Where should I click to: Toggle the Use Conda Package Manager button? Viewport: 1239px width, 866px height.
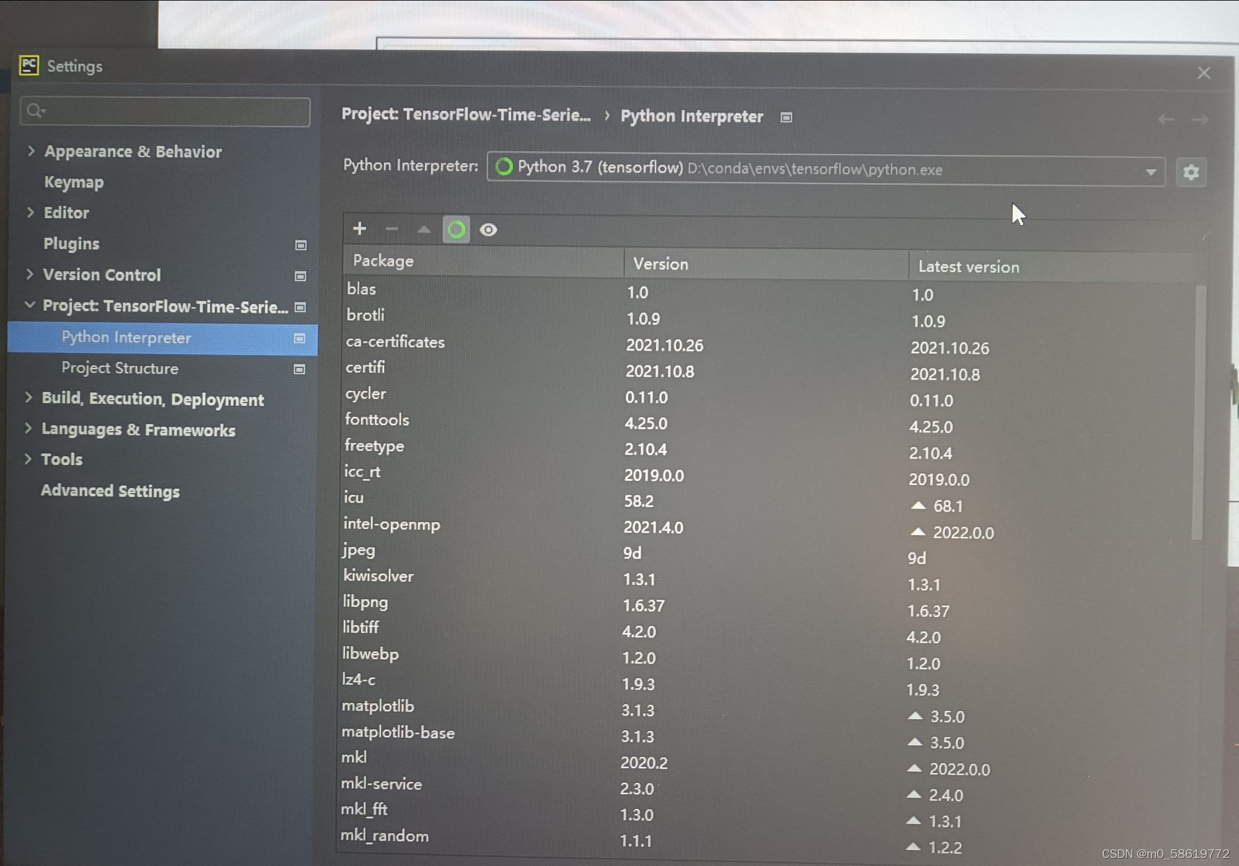(x=457, y=229)
